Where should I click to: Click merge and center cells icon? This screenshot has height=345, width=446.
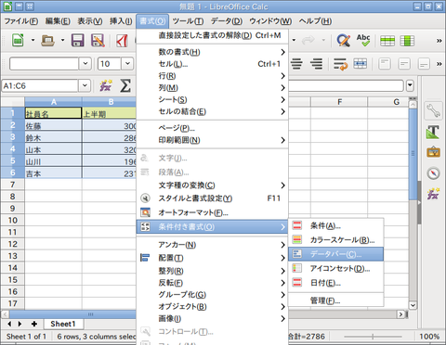coord(361,63)
